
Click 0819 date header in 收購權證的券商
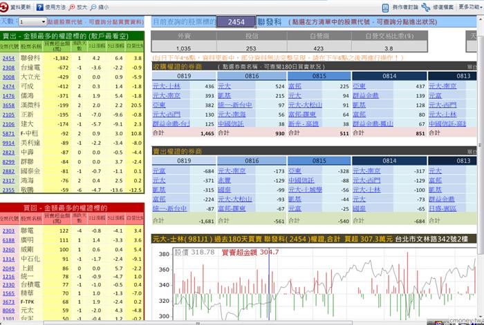184,76
